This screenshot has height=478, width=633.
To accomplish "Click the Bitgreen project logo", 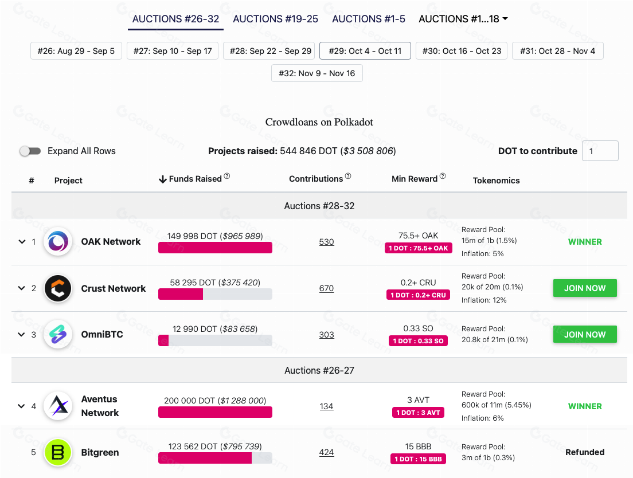I will (57, 452).
